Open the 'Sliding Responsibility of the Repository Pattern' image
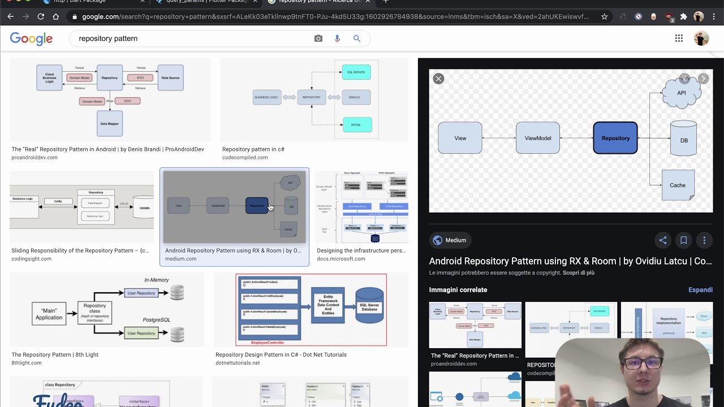This screenshot has width=724, height=407. (x=81, y=207)
